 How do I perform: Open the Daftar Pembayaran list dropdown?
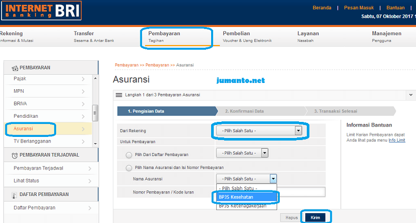tap(242, 153)
